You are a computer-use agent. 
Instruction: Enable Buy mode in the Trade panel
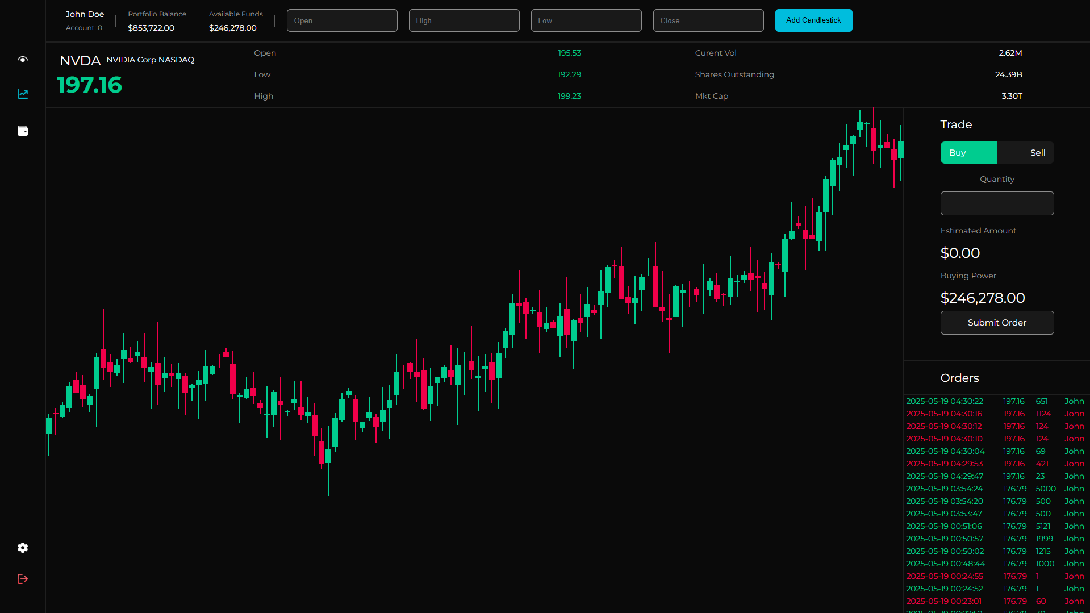968,152
